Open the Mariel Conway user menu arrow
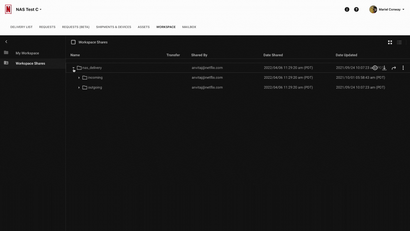Image resolution: width=410 pixels, height=231 pixels. [x=403, y=9]
